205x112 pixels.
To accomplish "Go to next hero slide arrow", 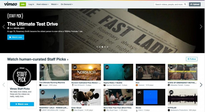I will point(201,27).
